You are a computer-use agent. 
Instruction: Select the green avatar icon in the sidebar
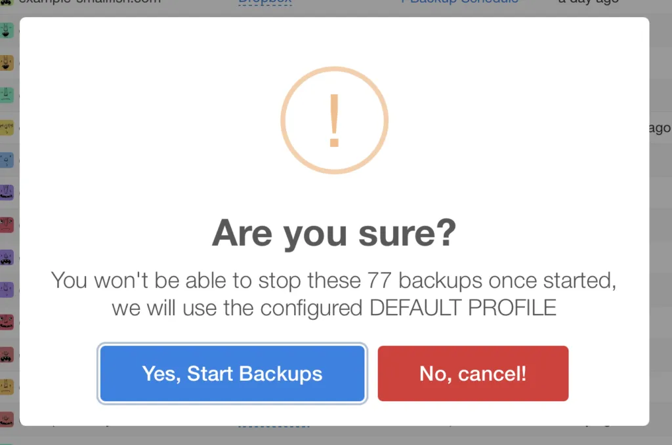(x=6, y=94)
